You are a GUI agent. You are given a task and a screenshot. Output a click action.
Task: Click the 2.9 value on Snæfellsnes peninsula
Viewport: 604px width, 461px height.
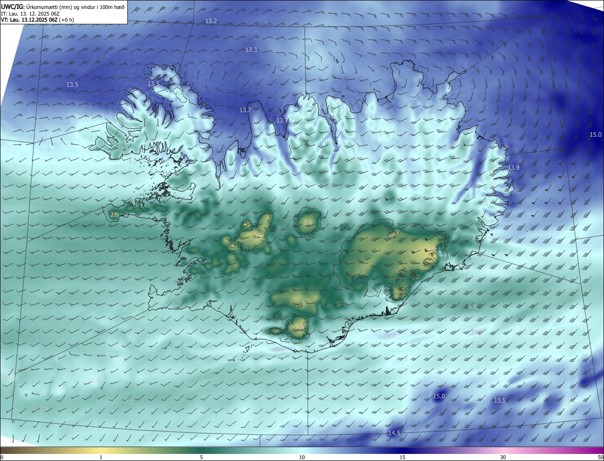tap(114, 214)
